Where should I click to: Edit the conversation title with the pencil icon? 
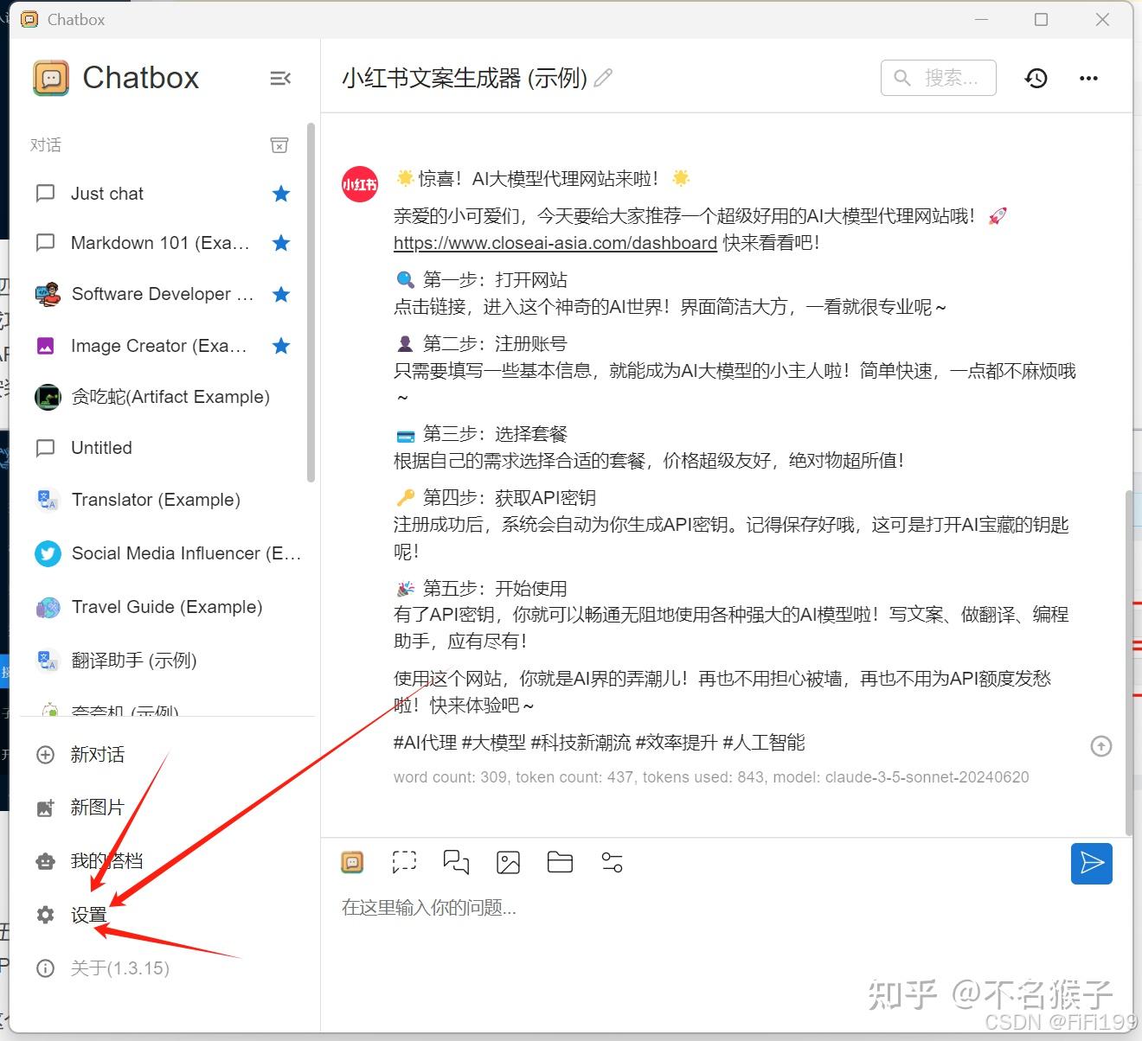[x=604, y=78]
